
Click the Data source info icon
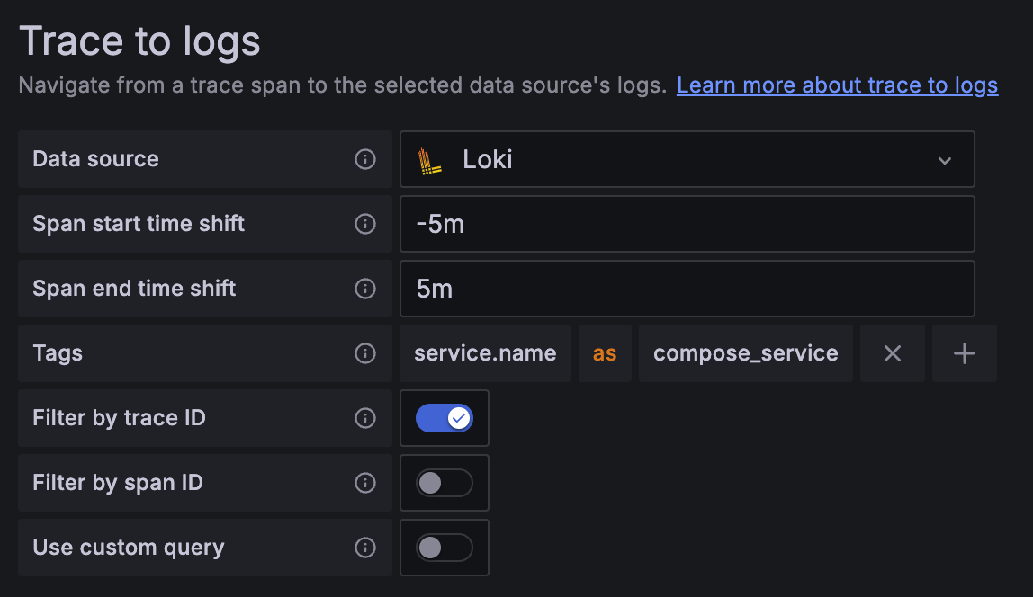pos(365,159)
